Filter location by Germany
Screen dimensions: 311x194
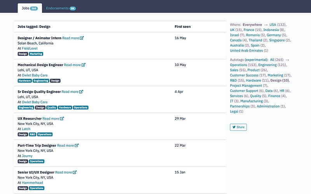(274, 35)
